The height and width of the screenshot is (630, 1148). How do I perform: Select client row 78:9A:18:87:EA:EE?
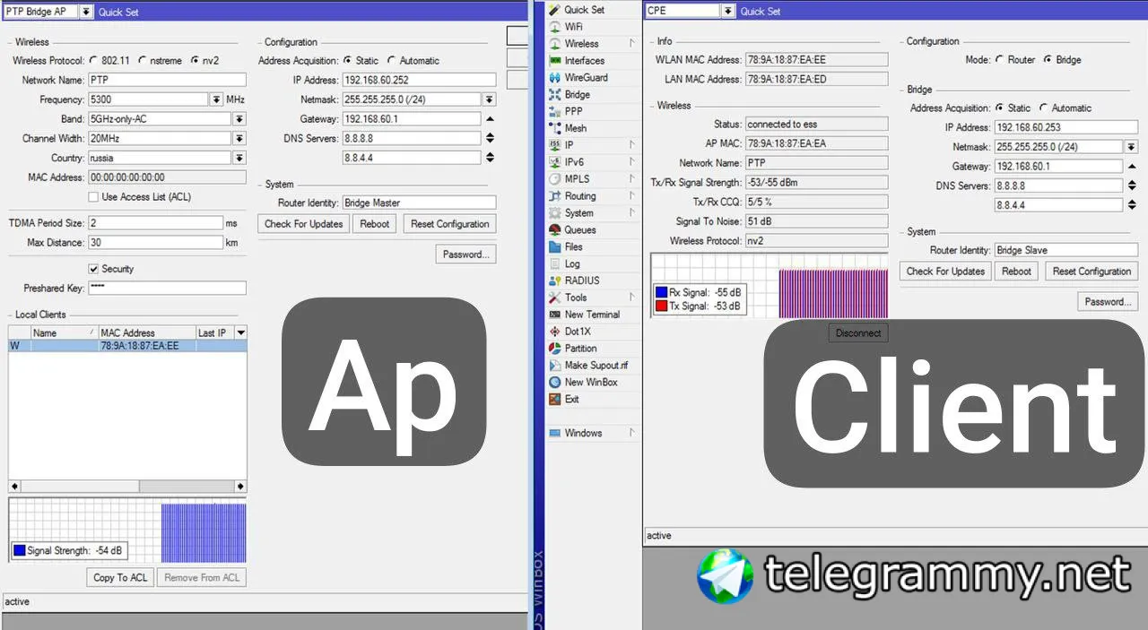127,346
